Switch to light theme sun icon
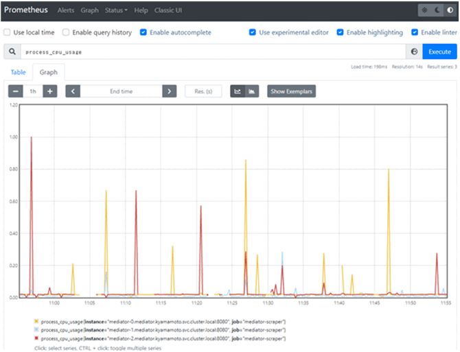The width and height of the screenshot is (460, 352). pyautogui.click(x=426, y=10)
